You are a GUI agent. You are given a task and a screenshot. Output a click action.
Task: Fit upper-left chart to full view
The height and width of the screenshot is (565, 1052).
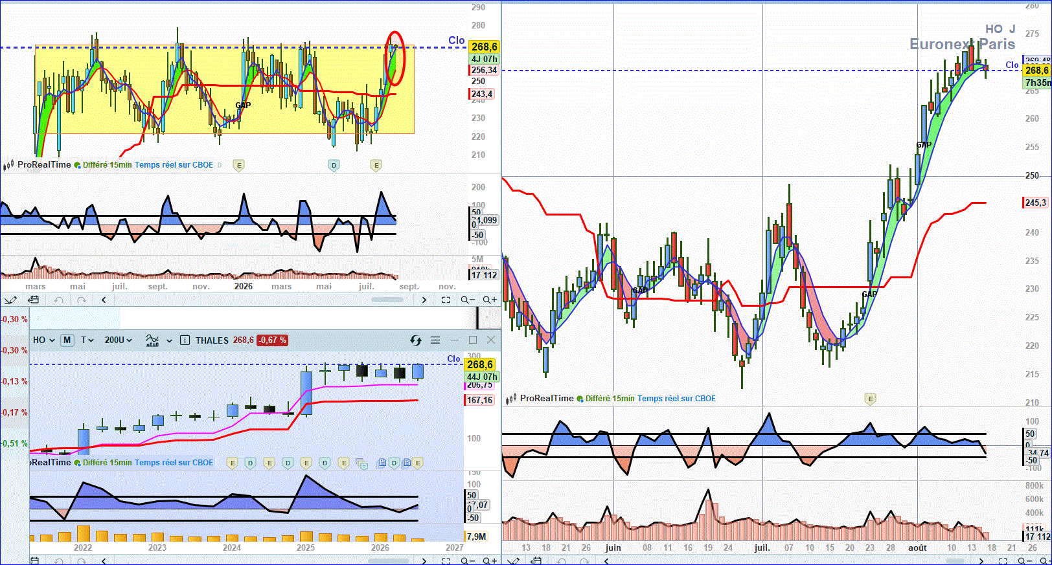pos(446,300)
